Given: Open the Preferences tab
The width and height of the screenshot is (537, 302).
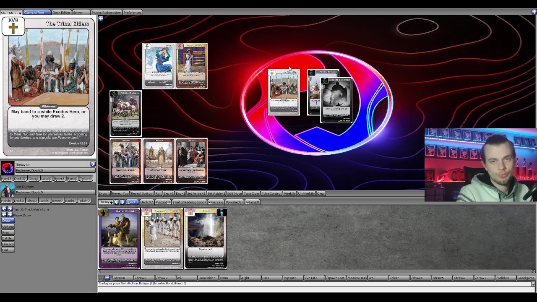Looking at the screenshot, I should click(132, 13).
